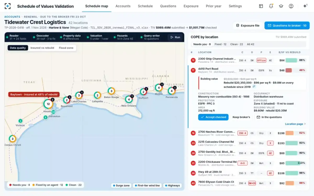Open the notifications bell
Viewport: 314px width, 196px height.
pos(271,6)
